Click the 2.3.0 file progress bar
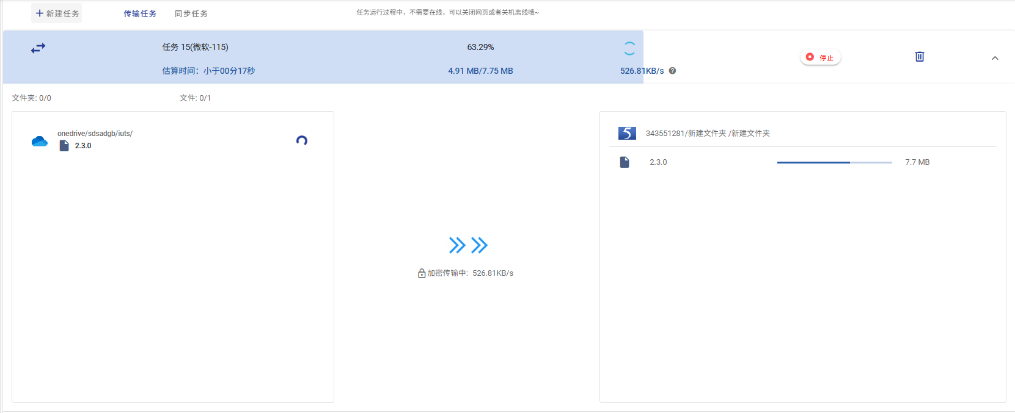Image resolution: width=1015 pixels, height=413 pixels. point(834,162)
